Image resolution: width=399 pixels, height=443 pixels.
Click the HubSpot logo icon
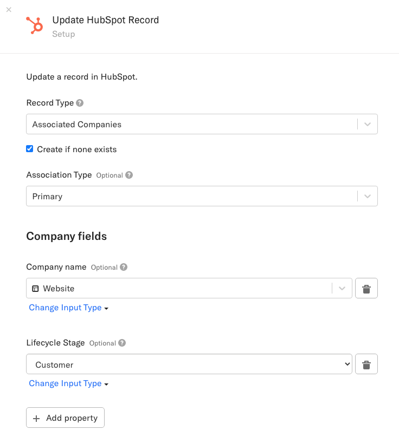pyautogui.click(x=35, y=25)
